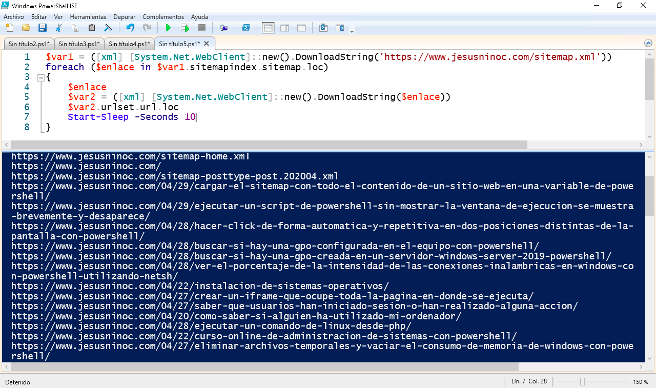Open the Depurar menu
The height and width of the screenshot is (388, 656).
(x=124, y=17)
